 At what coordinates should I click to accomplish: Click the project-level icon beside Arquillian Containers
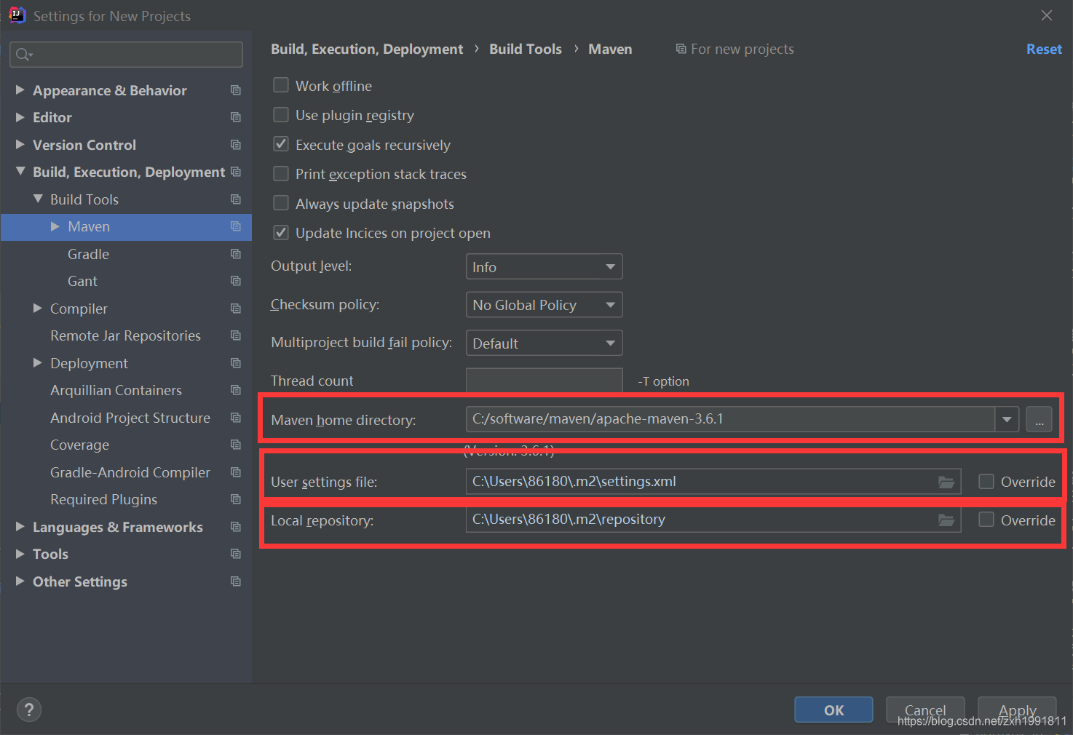(235, 390)
